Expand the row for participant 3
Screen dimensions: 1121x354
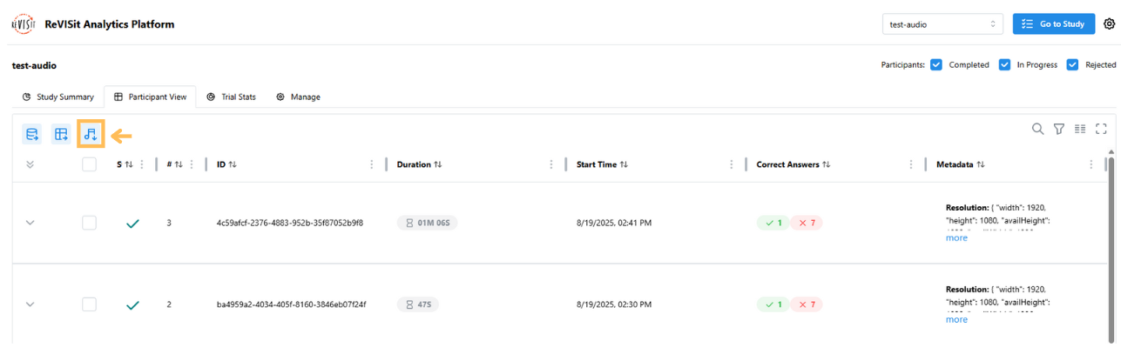[30, 223]
